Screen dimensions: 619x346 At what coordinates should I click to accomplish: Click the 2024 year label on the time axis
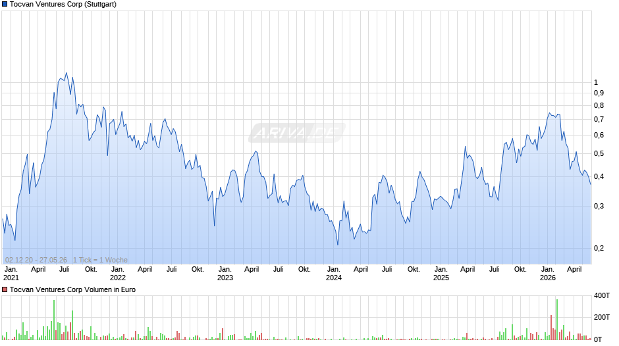point(334,278)
